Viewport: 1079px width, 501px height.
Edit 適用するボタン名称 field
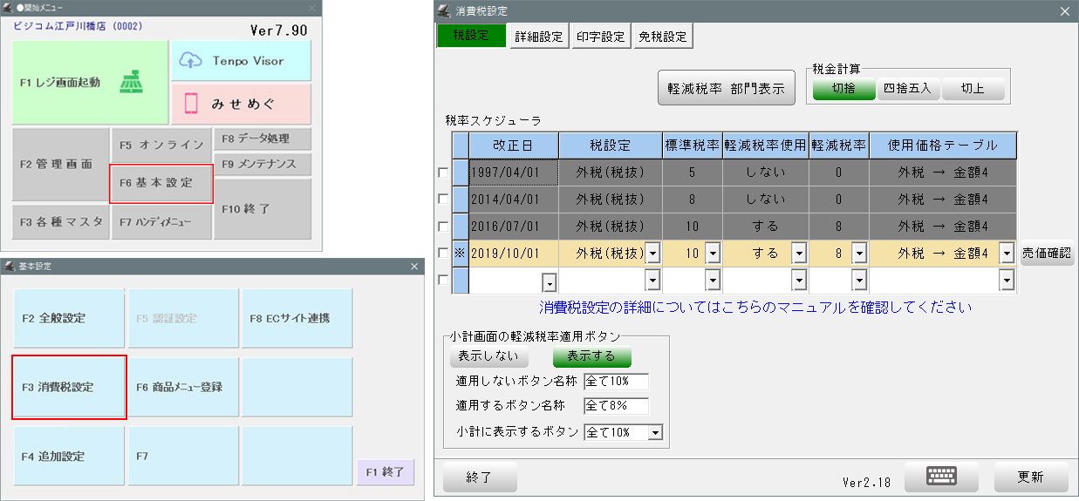pyautogui.click(x=616, y=406)
